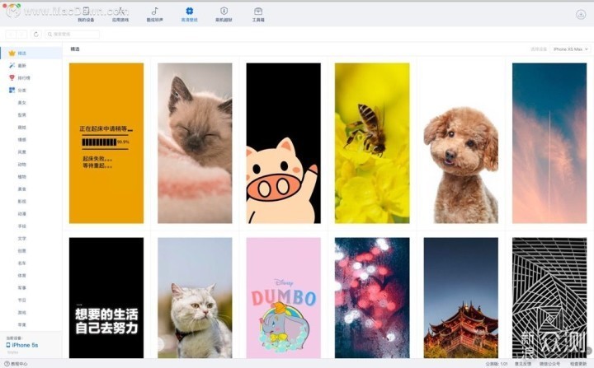Select the 排行榜 trophy item in sidebar
Viewport: 594px width, 368px height.
[x=22, y=77]
